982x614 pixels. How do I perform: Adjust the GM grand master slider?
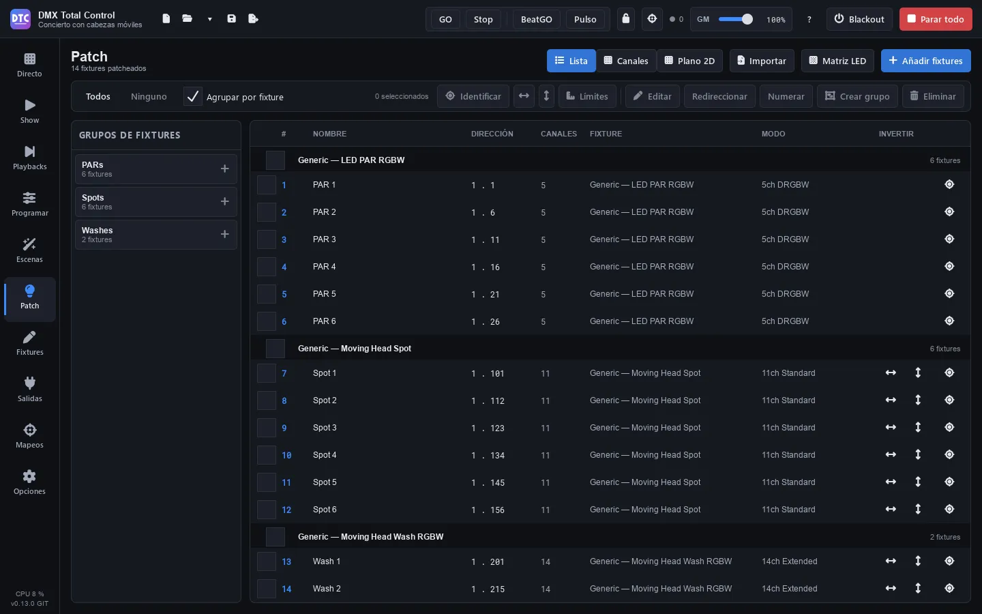coord(736,19)
